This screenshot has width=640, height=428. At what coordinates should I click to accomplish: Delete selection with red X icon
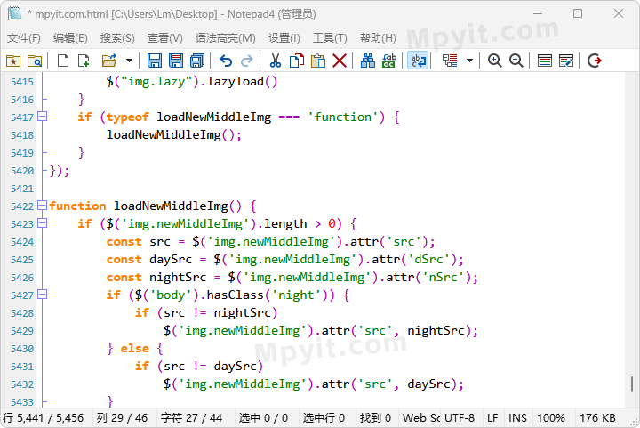tap(340, 61)
